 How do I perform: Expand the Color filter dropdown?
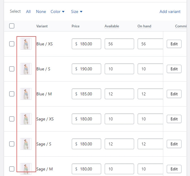point(57,11)
